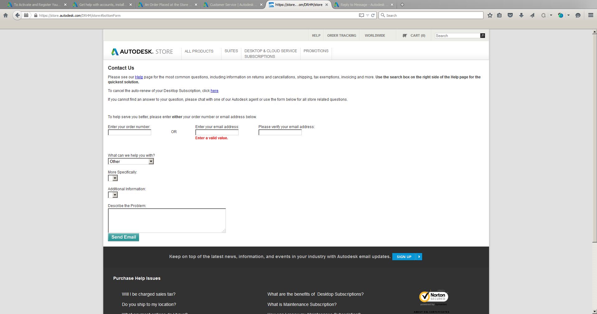
Task: Click arrow button beside SIGN UP
Action: (419, 257)
